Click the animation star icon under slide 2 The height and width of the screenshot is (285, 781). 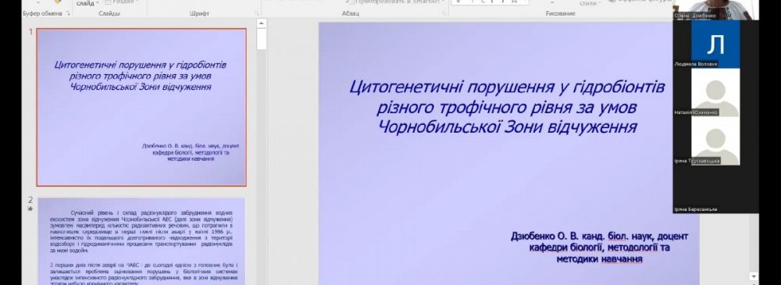click(x=30, y=209)
